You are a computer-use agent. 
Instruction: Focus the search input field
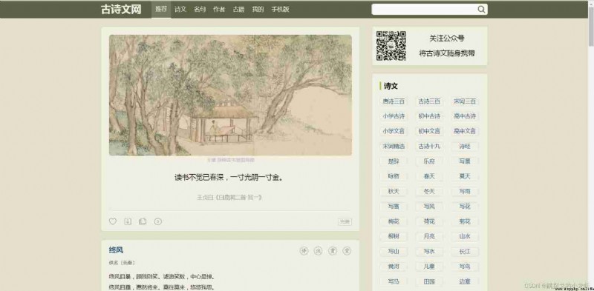424,10
